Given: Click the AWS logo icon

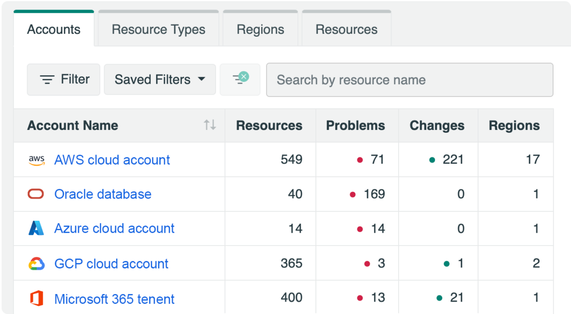Looking at the screenshot, I should [x=37, y=160].
